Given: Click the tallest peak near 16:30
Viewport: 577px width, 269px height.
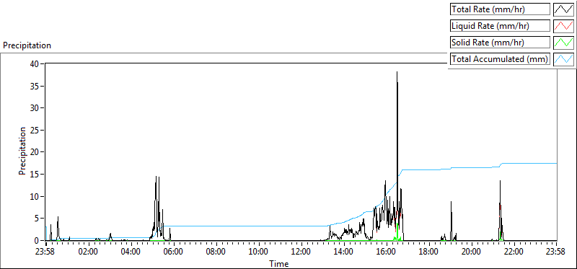Looking at the screenshot, I should [x=397, y=73].
